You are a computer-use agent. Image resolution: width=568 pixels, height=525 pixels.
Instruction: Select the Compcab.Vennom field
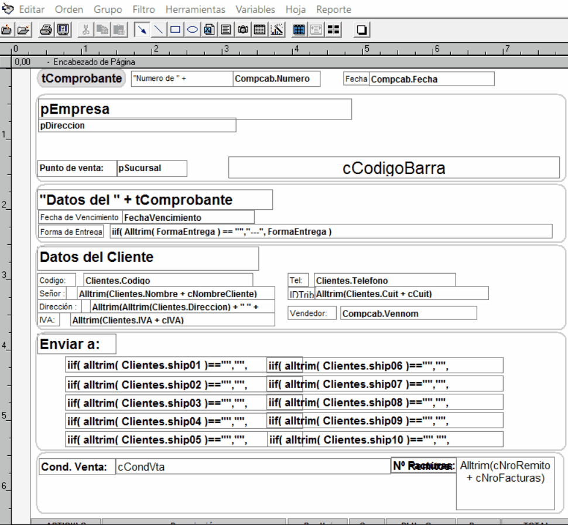(409, 313)
